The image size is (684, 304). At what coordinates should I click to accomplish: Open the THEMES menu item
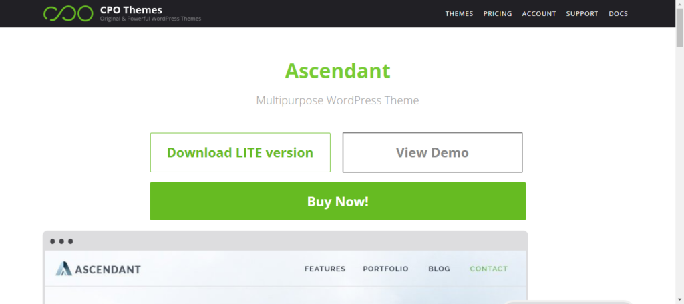(x=459, y=14)
